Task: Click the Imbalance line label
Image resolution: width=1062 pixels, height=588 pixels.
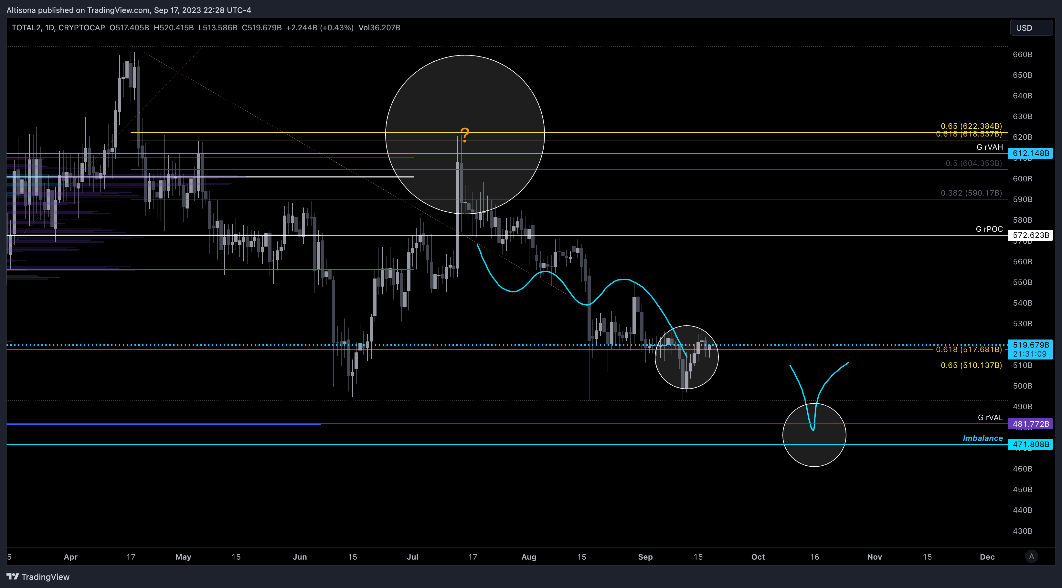Action: pos(982,438)
